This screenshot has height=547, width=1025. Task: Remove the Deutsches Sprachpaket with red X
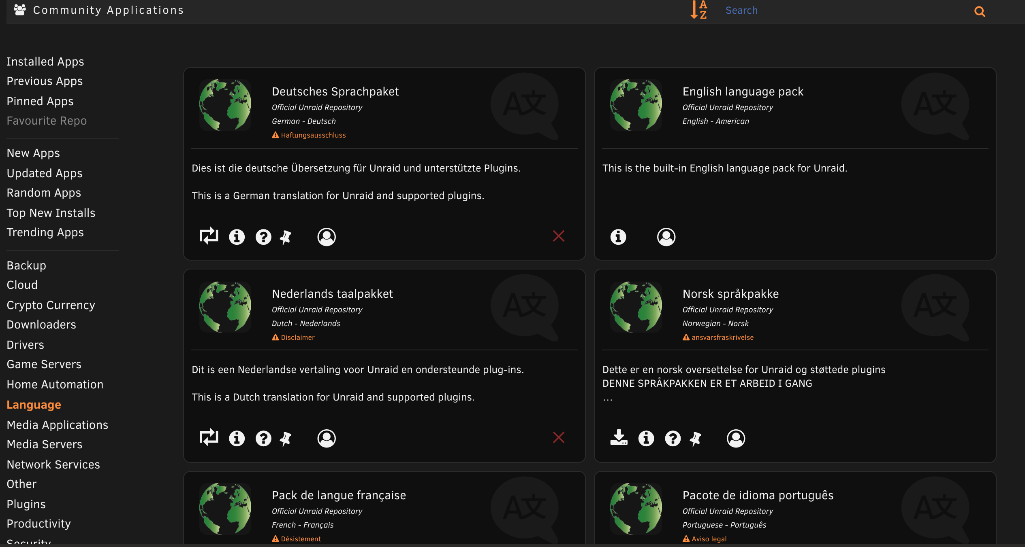pos(559,236)
